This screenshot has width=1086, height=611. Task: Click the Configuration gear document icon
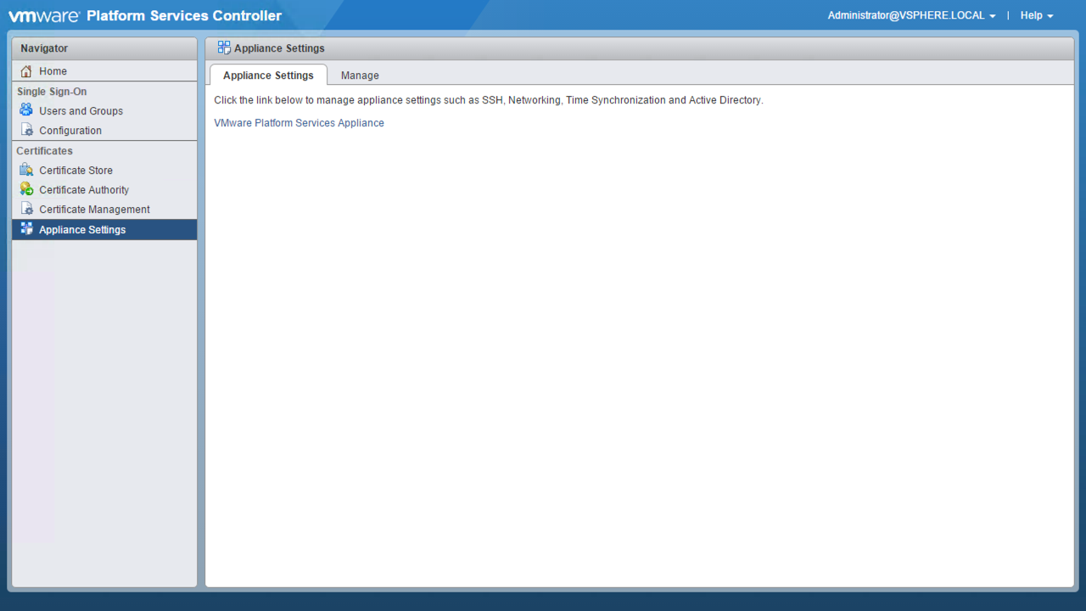pyautogui.click(x=26, y=131)
